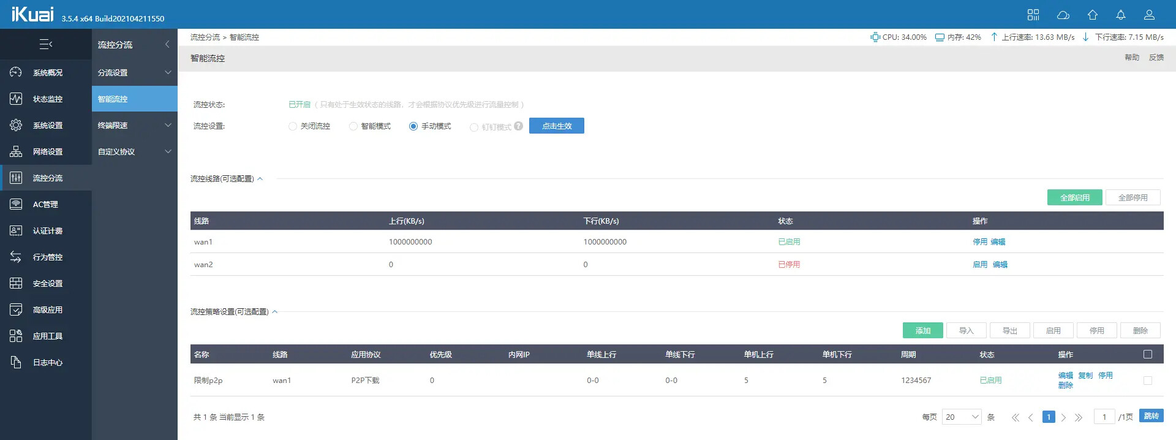This screenshot has width=1176, height=440.
Task: Open the user account icon
Action: point(1149,15)
